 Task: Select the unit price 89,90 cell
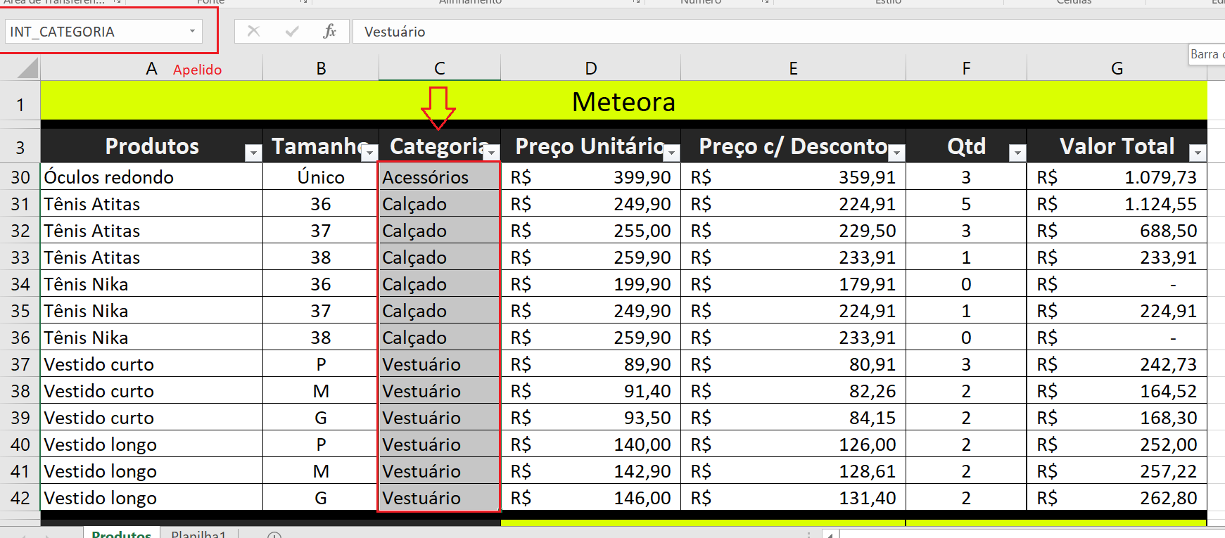(x=591, y=364)
